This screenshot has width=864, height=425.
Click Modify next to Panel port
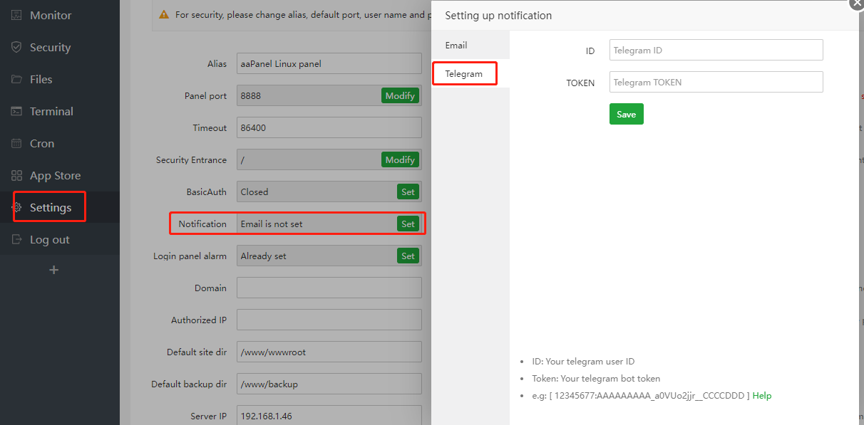(400, 95)
